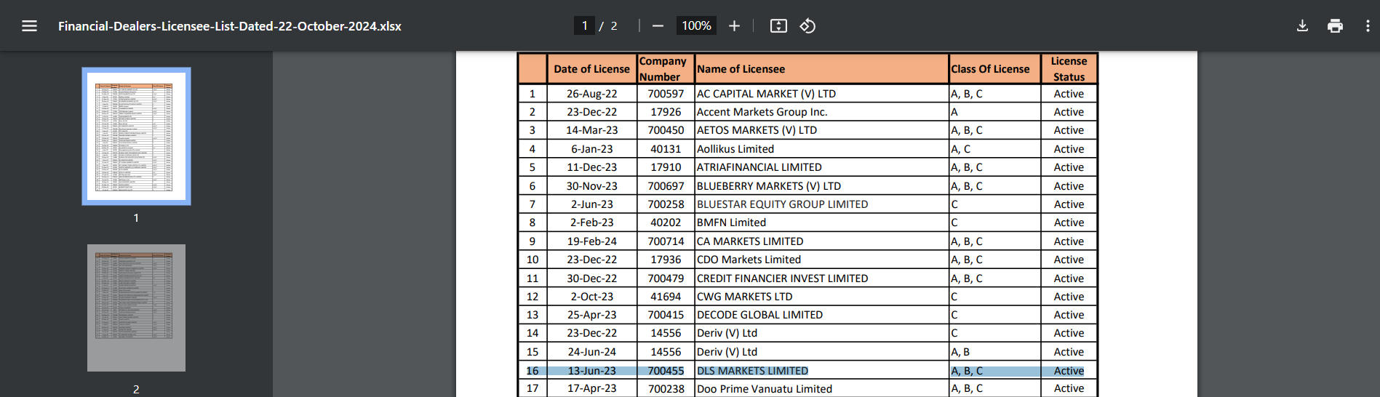Image resolution: width=1380 pixels, height=397 pixels.
Task: Click company number 17910
Action: coord(666,167)
